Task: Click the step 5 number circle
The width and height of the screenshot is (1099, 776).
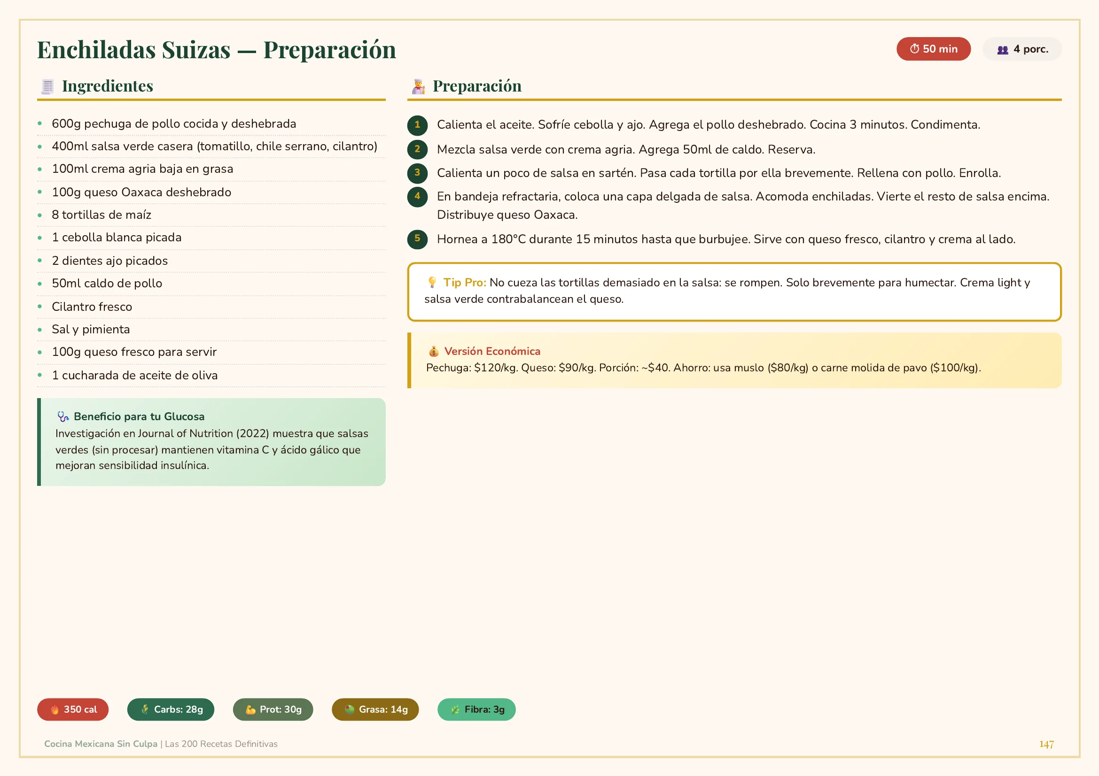Action: [x=417, y=239]
